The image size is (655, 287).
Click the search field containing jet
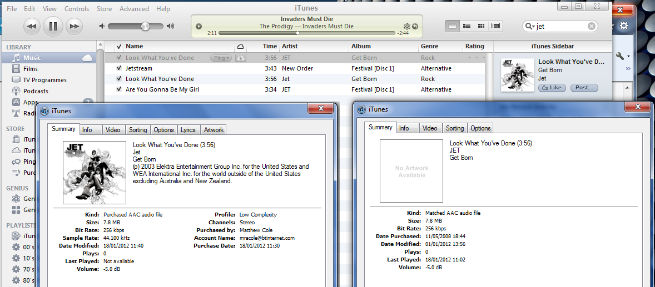560,26
